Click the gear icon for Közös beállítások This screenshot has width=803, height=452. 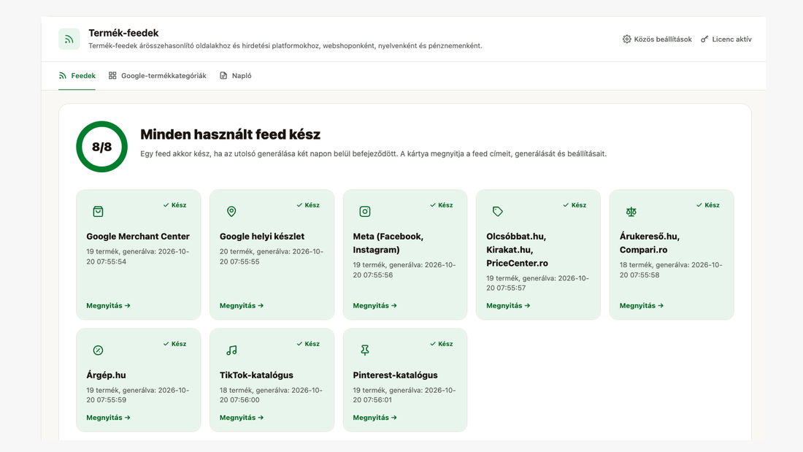click(627, 39)
